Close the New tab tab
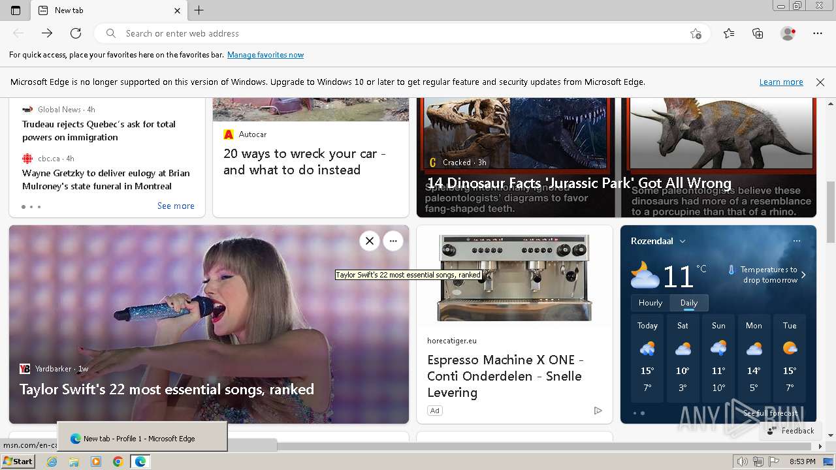Screen dimensions: 836x470 178,10
